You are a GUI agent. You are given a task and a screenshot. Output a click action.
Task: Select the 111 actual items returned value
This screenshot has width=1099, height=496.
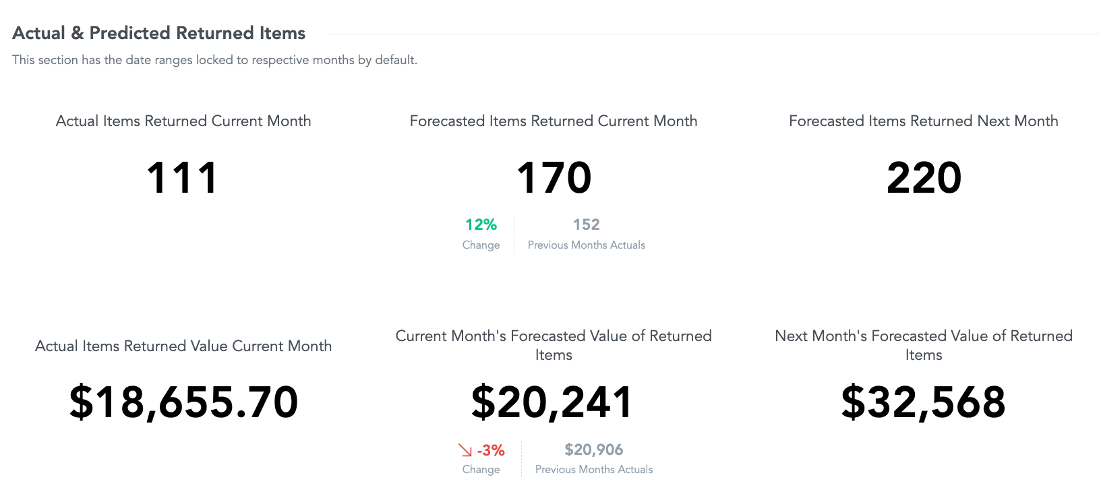pos(182,178)
